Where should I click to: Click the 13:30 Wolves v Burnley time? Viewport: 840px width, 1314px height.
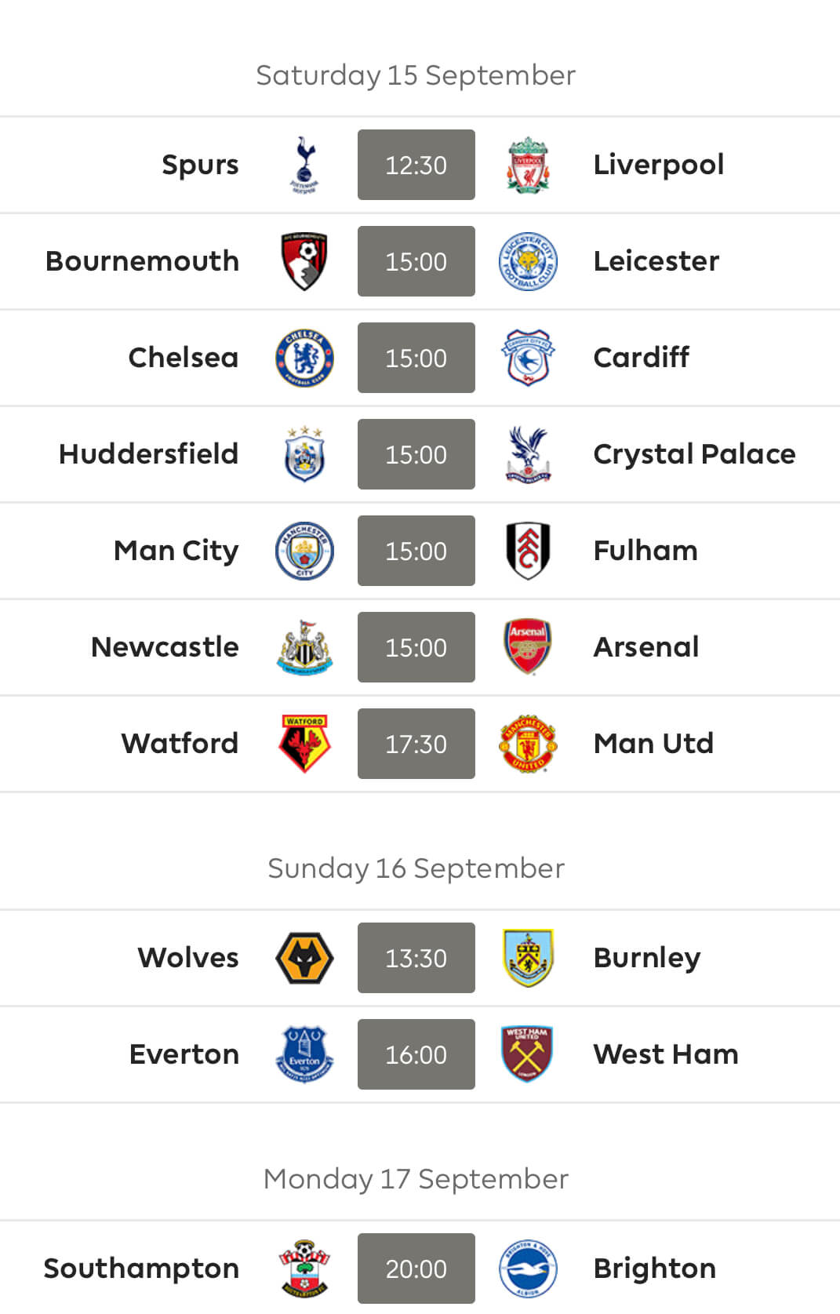point(416,958)
